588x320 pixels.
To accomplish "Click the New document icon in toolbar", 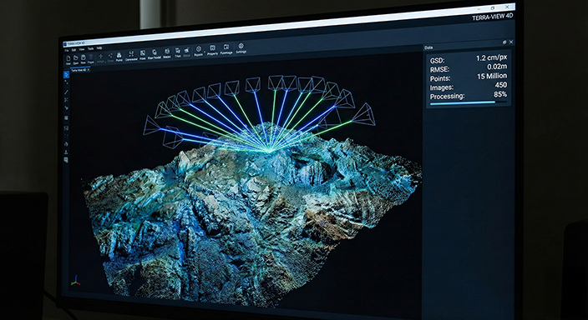I will (68, 58).
